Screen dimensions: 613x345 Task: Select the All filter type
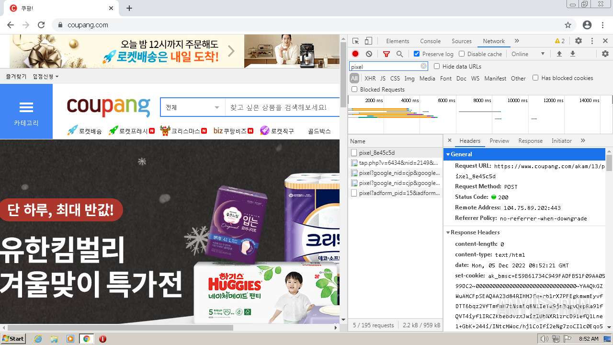(354, 78)
